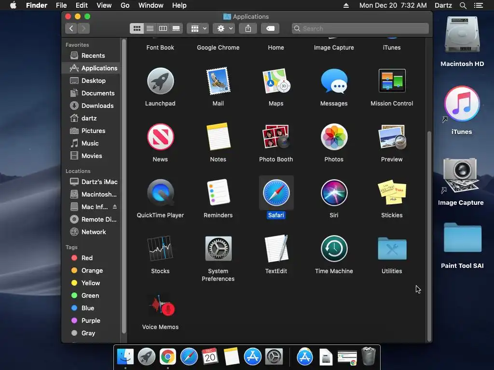Open the Trash in the Dock
This screenshot has width=494, height=370.
pos(368,356)
